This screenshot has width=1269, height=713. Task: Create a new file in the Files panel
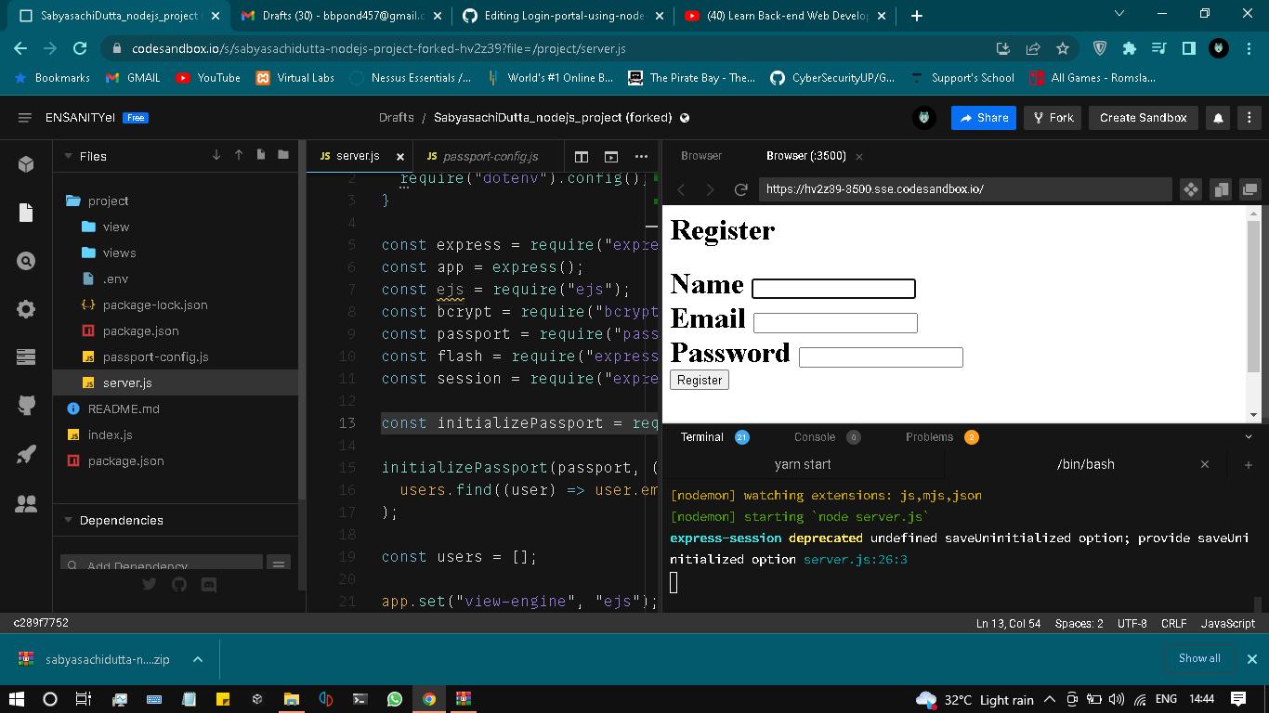(261, 155)
